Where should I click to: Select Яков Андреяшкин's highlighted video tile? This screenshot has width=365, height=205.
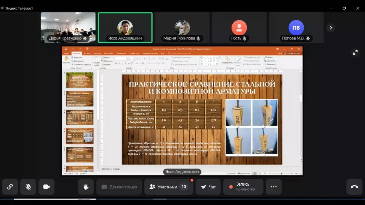[125, 27]
